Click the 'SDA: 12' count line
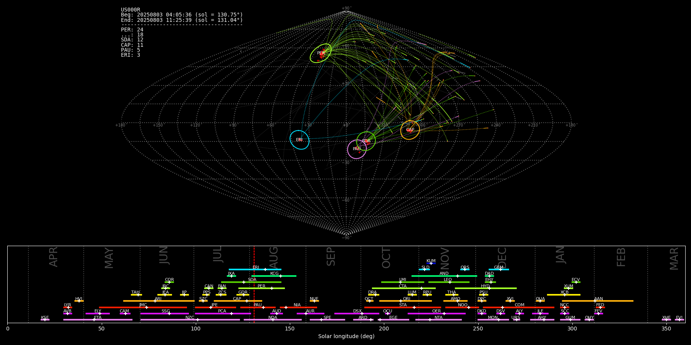Screen dimensions: 691x345 132,40
